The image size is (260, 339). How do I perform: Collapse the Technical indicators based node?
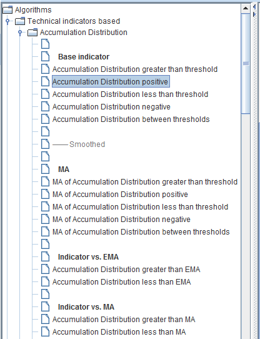pos(7,21)
